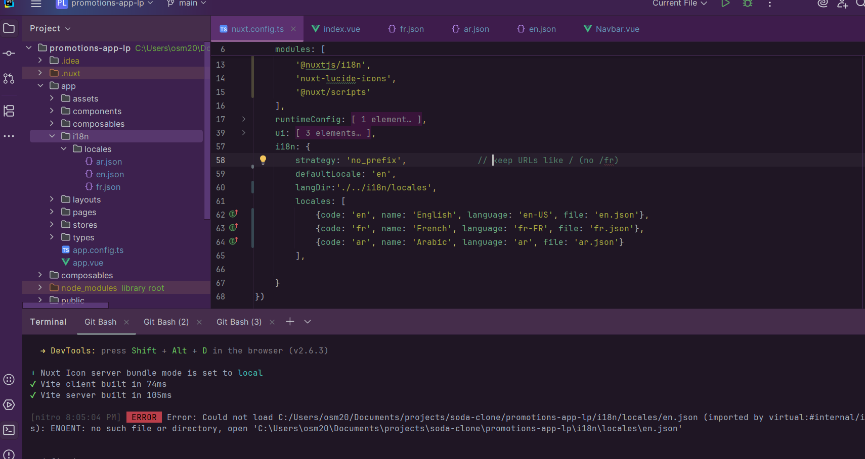Open ar.json in the project tree

[x=109, y=162]
